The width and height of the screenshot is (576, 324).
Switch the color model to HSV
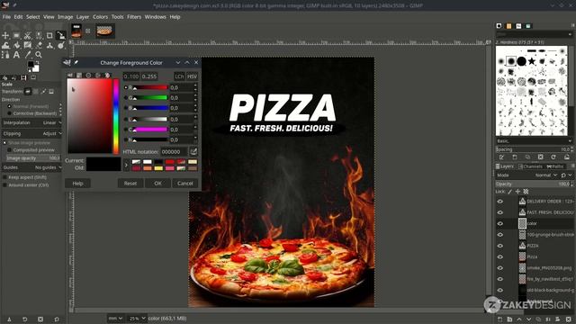click(192, 76)
